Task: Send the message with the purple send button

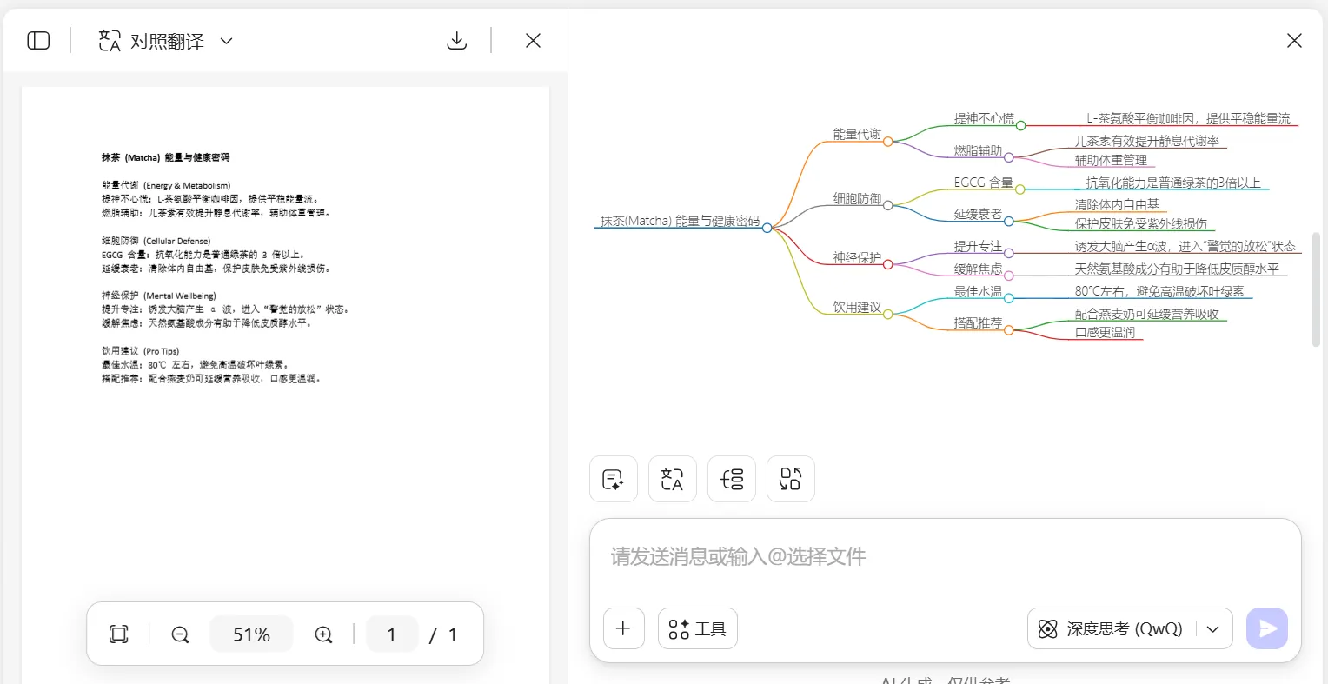Action: pos(1266,628)
